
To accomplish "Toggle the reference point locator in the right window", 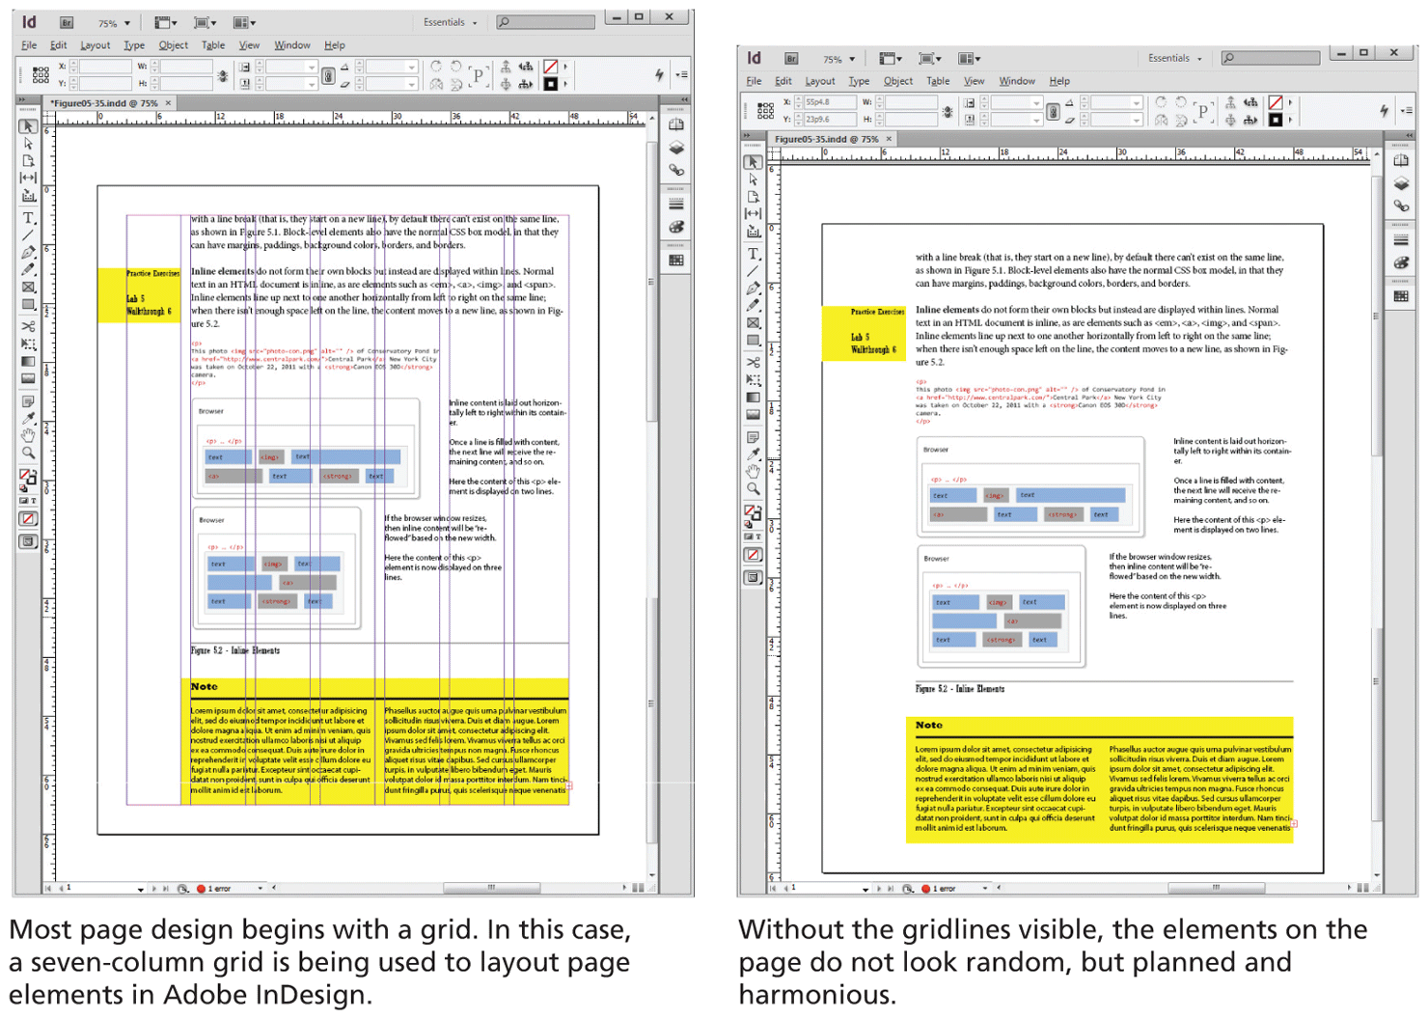I will pyautogui.click(x=765, y=111).
